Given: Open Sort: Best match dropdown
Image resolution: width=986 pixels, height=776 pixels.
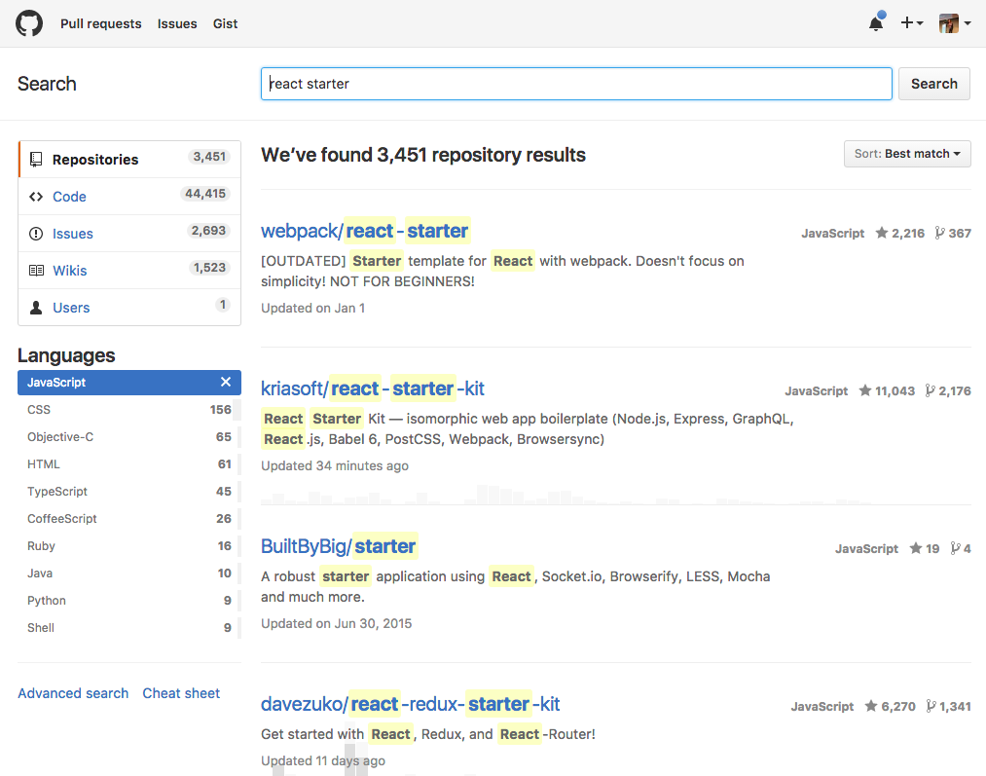Looking at the screenshot, I should click(x=907, y=154).
